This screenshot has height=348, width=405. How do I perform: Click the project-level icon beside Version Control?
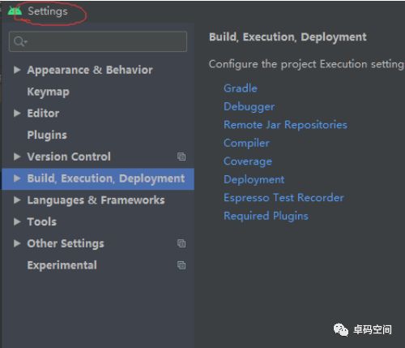[181, 157]
